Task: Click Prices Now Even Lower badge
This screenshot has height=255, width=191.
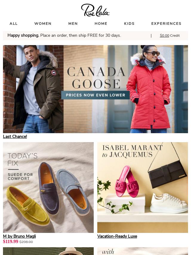Action: [95, 95]
